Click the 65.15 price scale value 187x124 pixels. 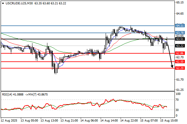180,2
